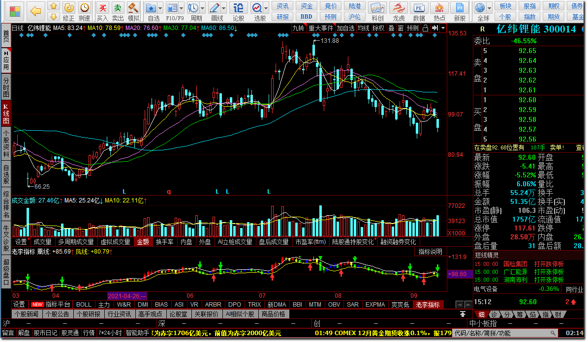Toggle 均线 moving average display

pos(363,28)
